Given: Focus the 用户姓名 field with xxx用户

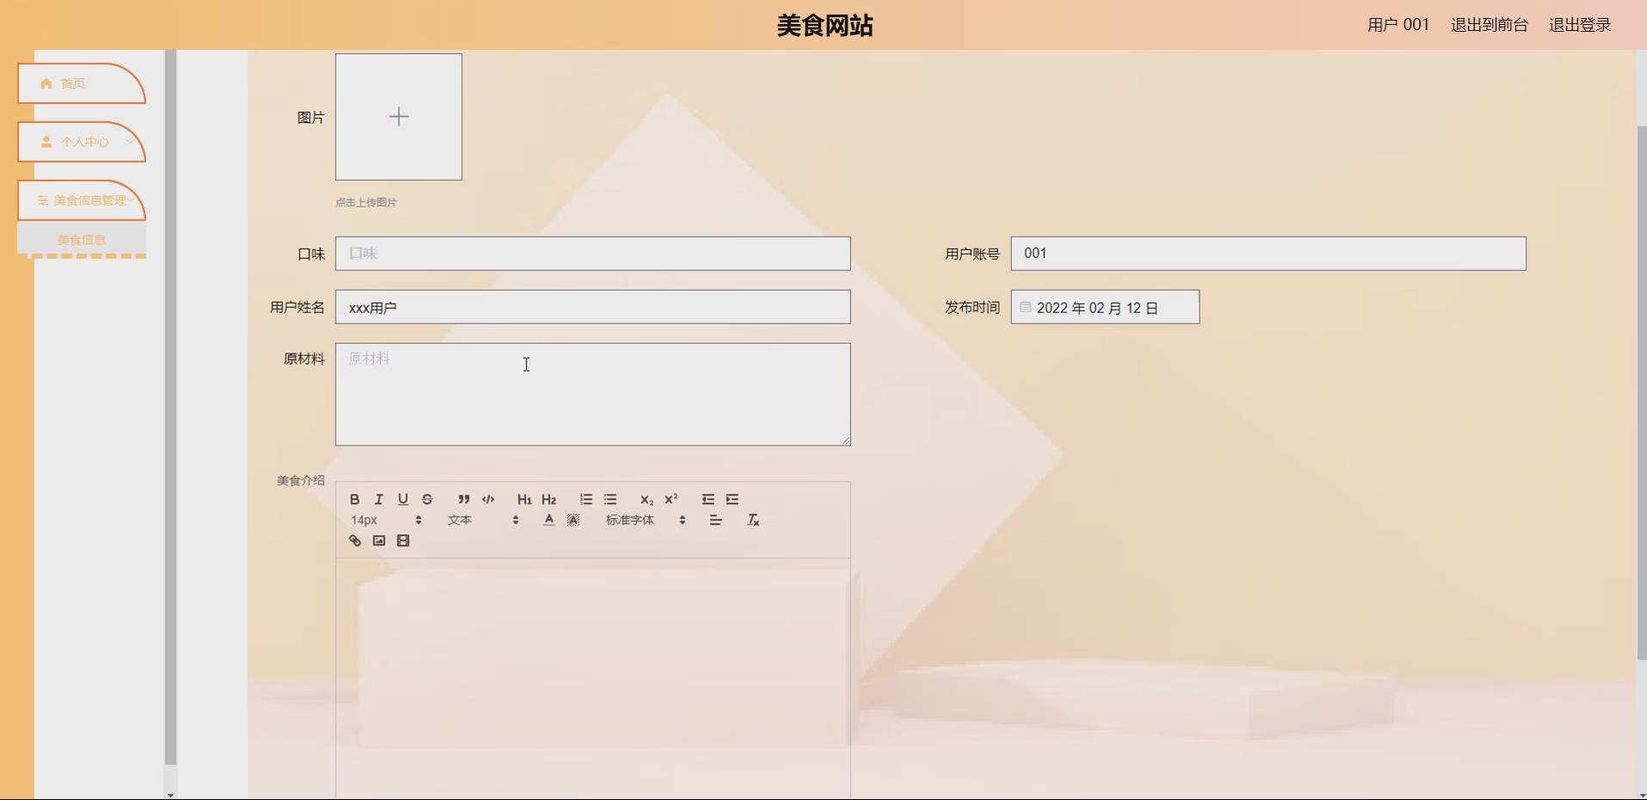Looking at the screenshot, I should pos(593,307).
